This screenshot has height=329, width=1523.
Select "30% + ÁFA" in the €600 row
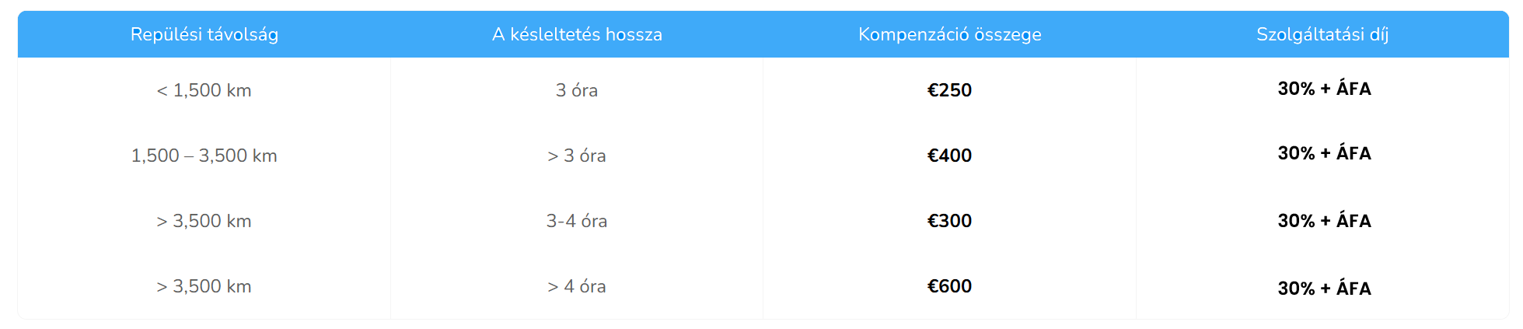[1324, 289]
